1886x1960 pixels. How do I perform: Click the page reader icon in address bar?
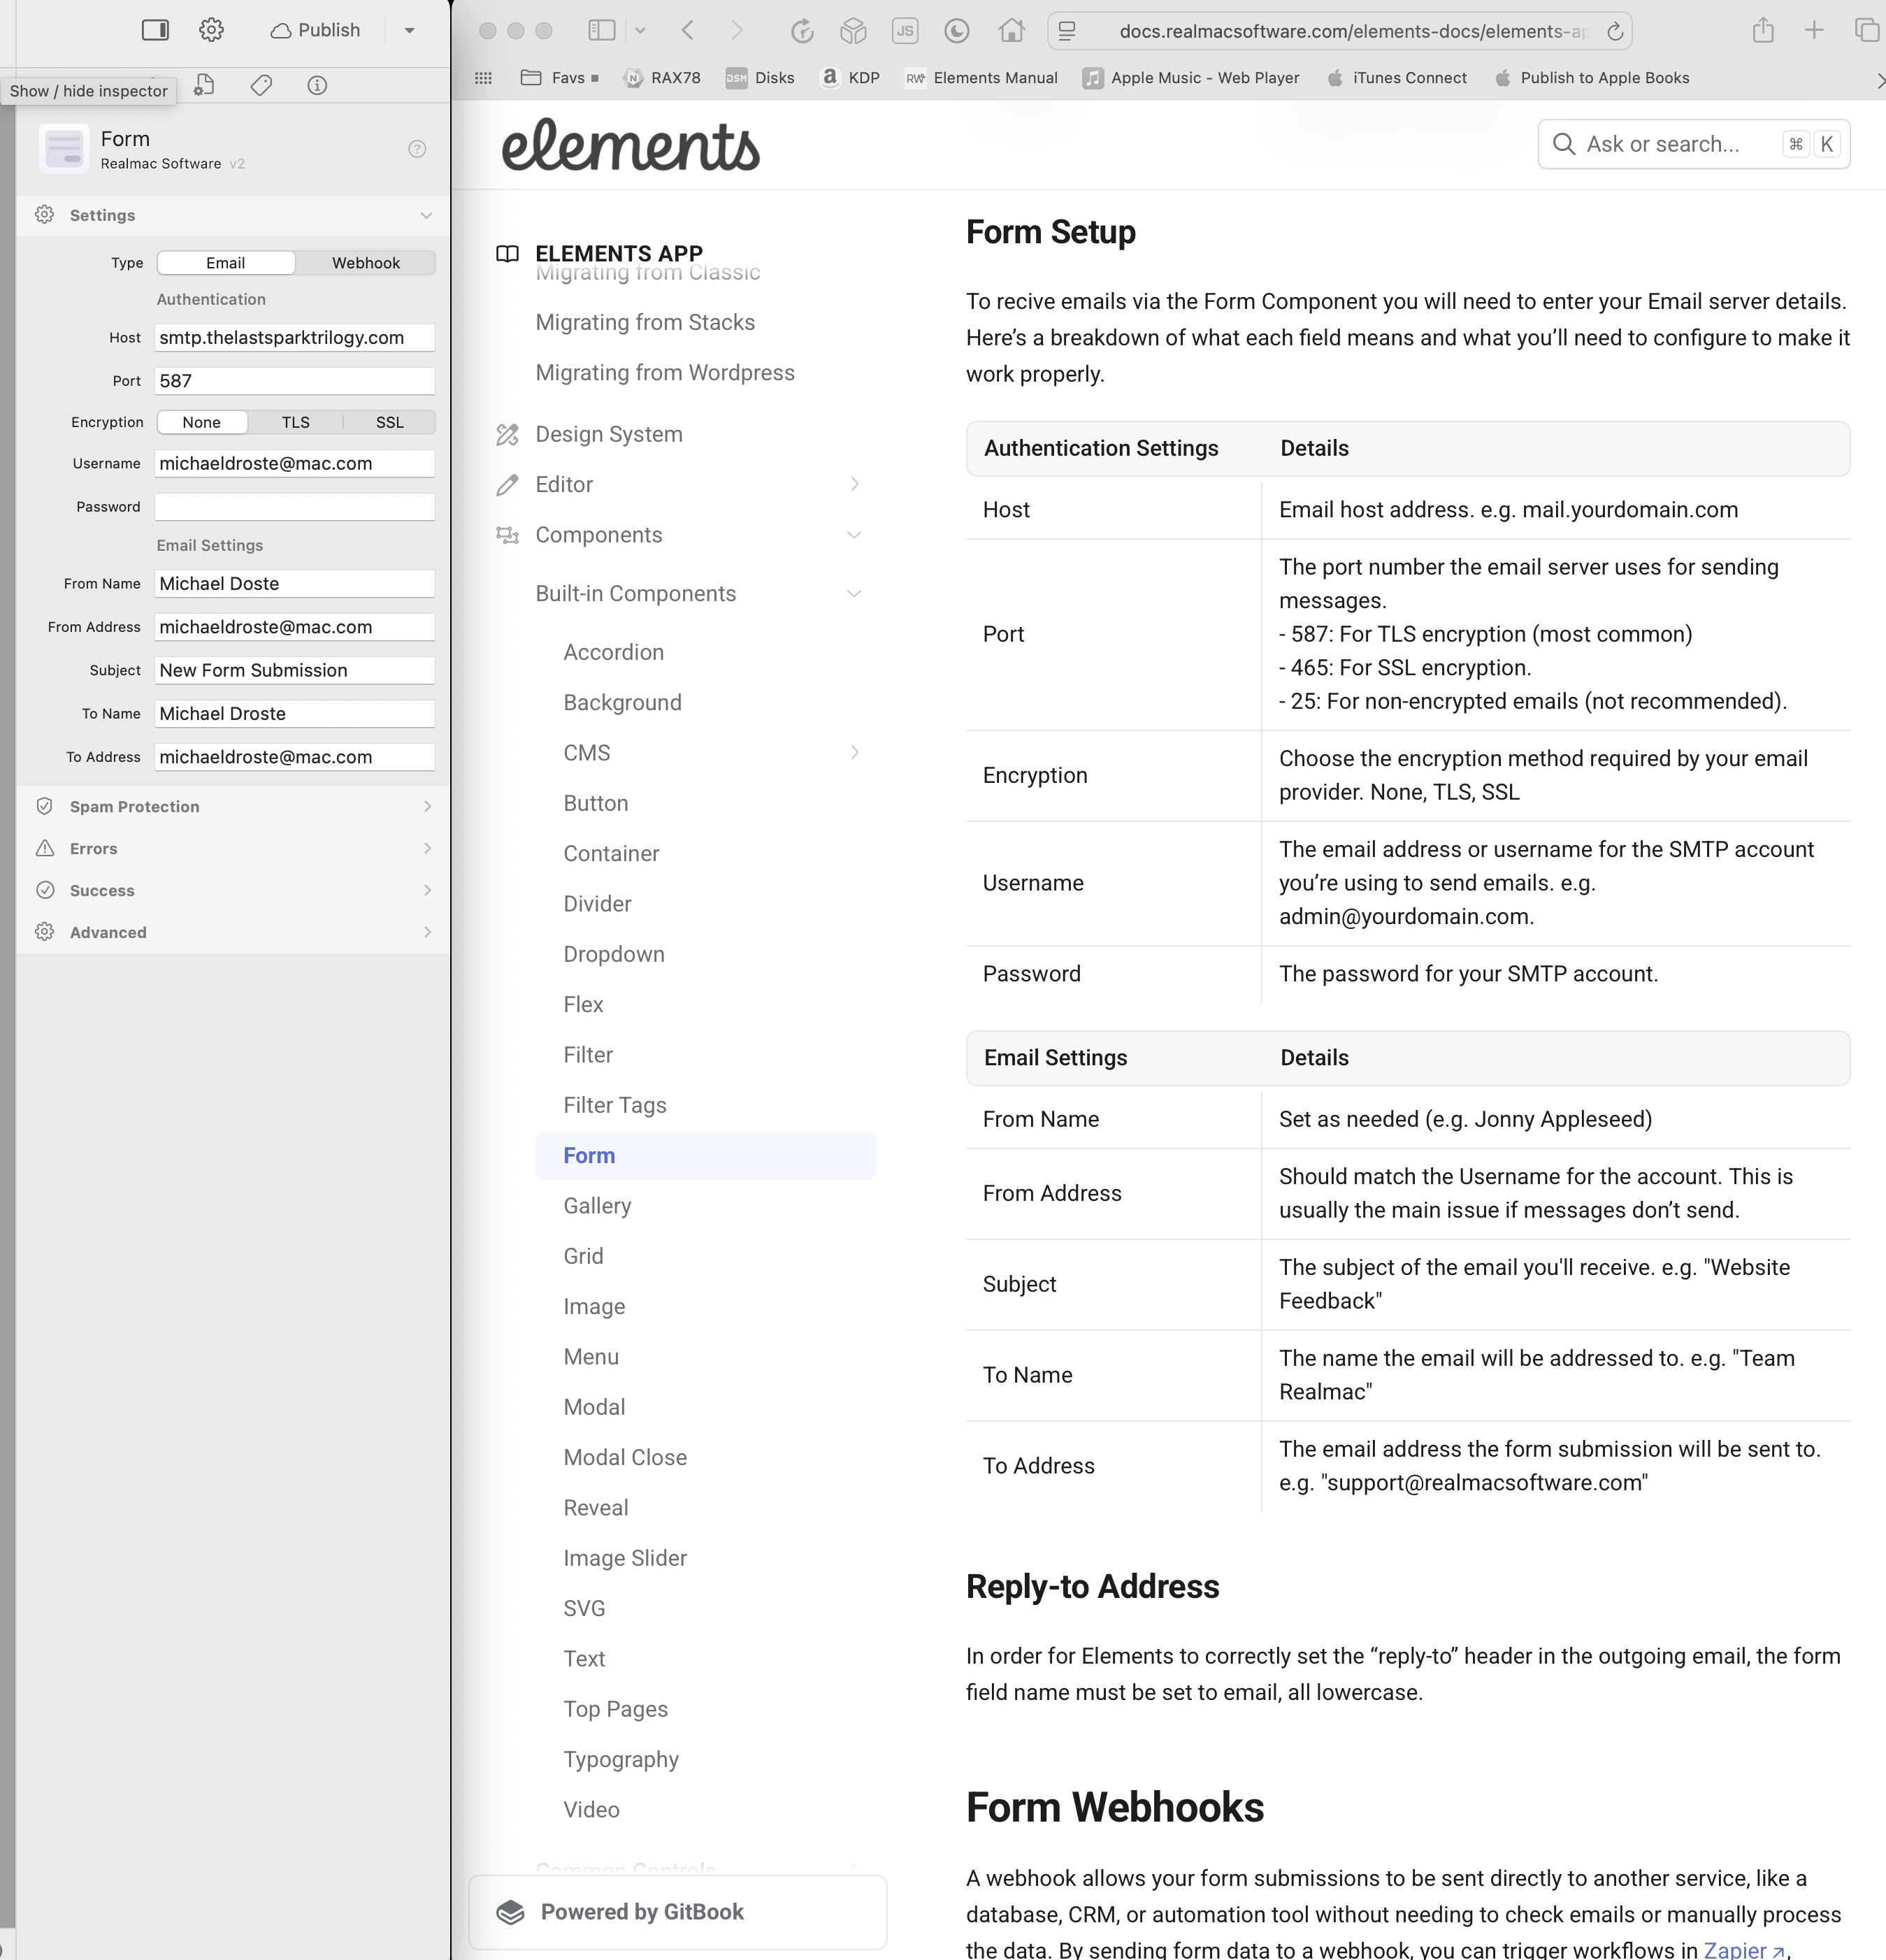(1067, 31)
